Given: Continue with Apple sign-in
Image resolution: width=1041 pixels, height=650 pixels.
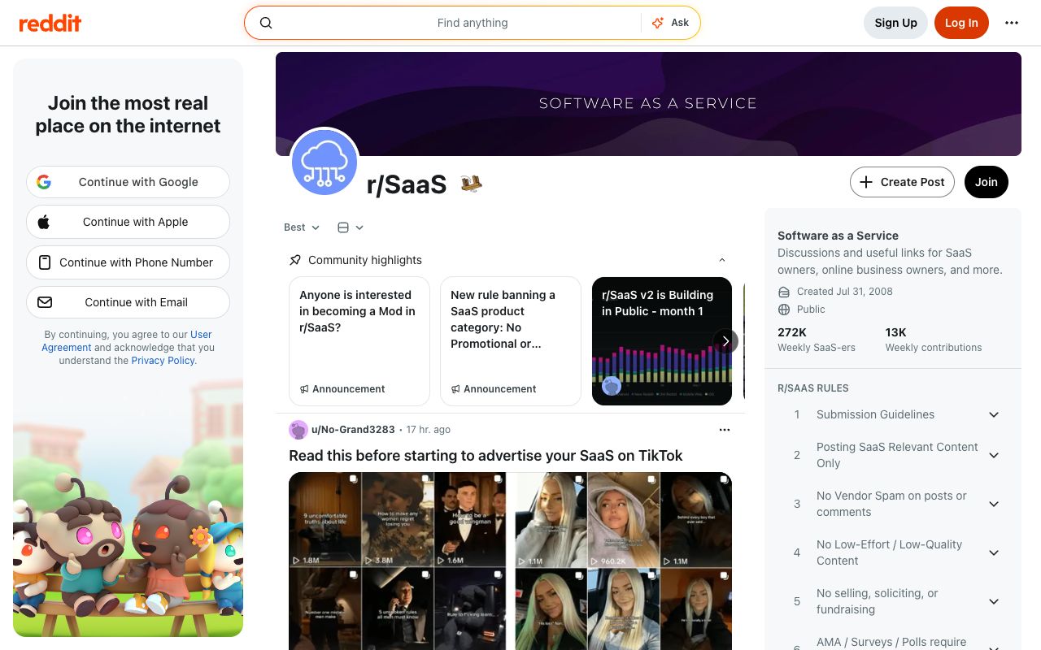Looking at the screenshot, I should click(128, 222).
